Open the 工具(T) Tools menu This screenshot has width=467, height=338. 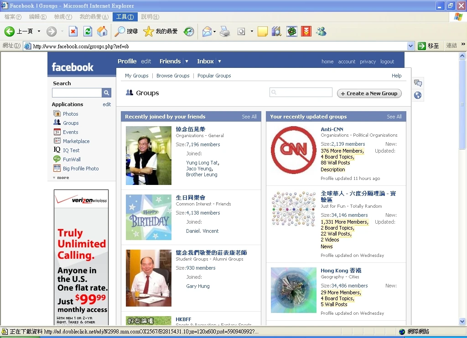tap(125, 17)
